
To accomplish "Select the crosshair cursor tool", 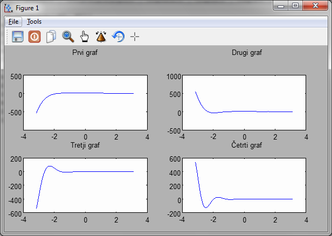I will coord(135,37).
